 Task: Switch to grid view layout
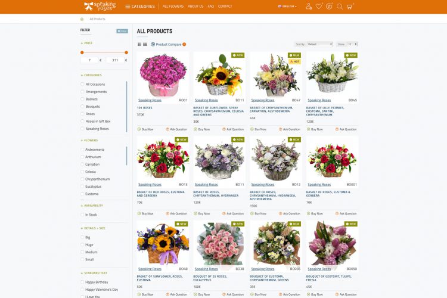(x=139, y=44)
